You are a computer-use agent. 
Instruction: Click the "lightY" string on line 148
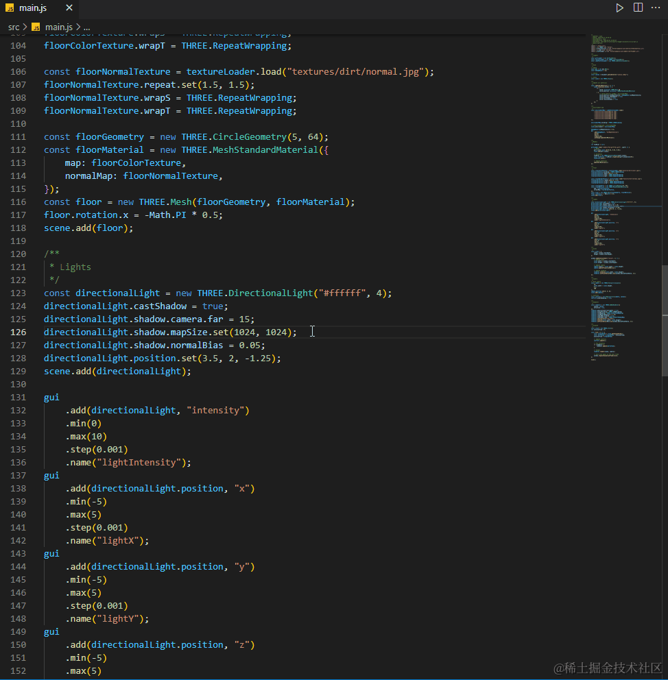click(x=117, y=618)
